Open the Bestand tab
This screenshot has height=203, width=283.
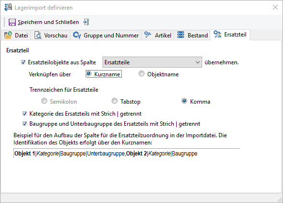click(x=192, y=36)
